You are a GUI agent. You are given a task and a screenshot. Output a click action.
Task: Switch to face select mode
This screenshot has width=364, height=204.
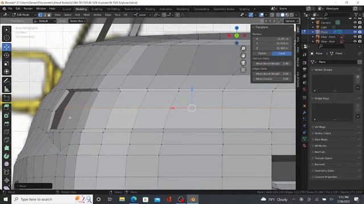49,15
